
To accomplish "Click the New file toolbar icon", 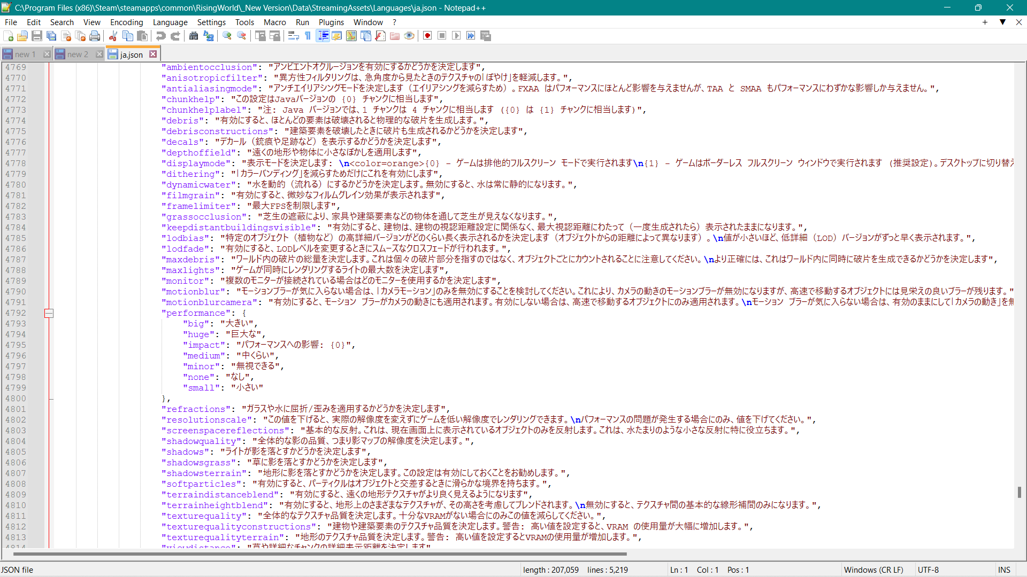I will (8, 36).
